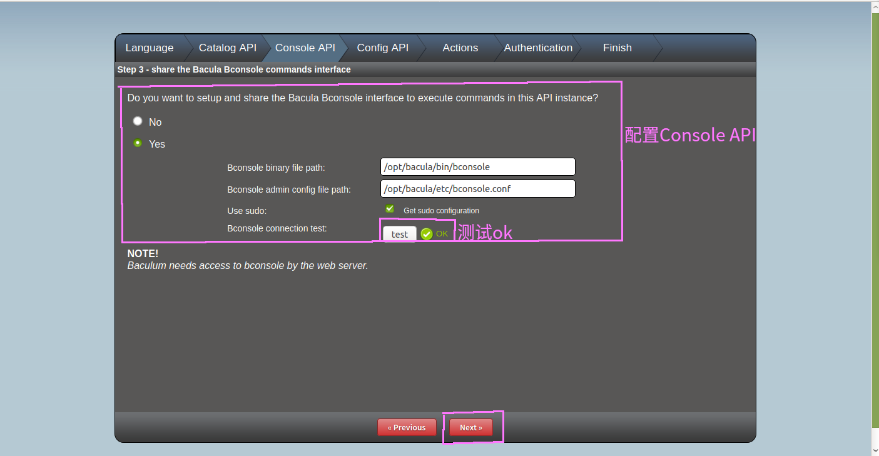Viewport: 879px width, 456px height.
Task: Toggle the Use sudo checkbox
Action: coord(390,209)
